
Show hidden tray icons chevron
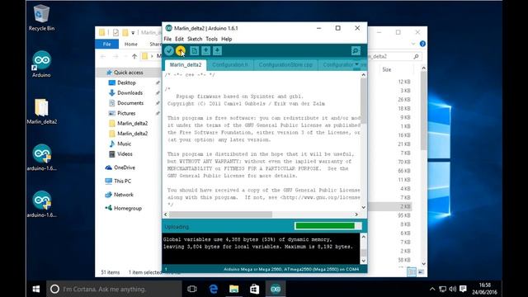click(432, 289)
